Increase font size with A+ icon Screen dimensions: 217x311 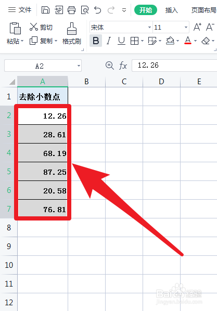(197, 27)
